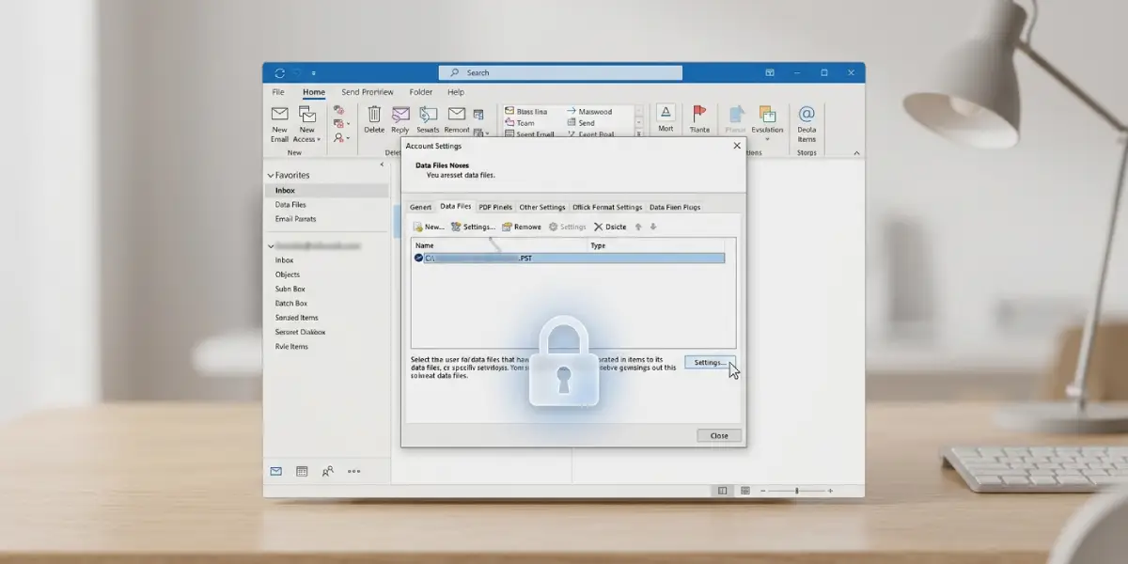Click the move down arrow icon
Image resolution: width=1128 pixels, height=564 pixels.
tap(653, 227)
